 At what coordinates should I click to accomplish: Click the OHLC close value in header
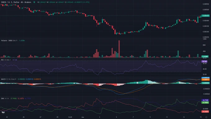pyautogui.click(x=70, y=2)
